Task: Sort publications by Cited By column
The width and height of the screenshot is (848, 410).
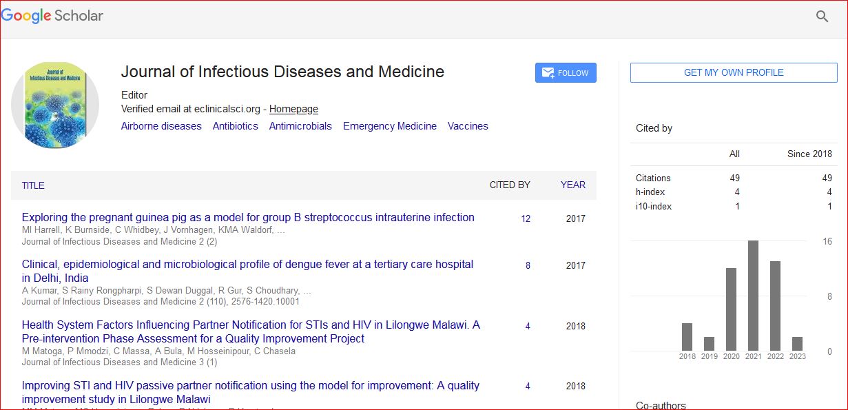Action: click(x=510, y=185)
